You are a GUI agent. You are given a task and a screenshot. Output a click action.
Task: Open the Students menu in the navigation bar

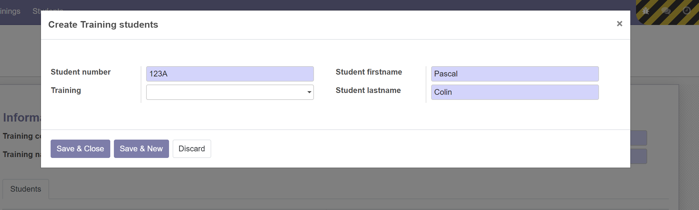click(x=48, y=11)
